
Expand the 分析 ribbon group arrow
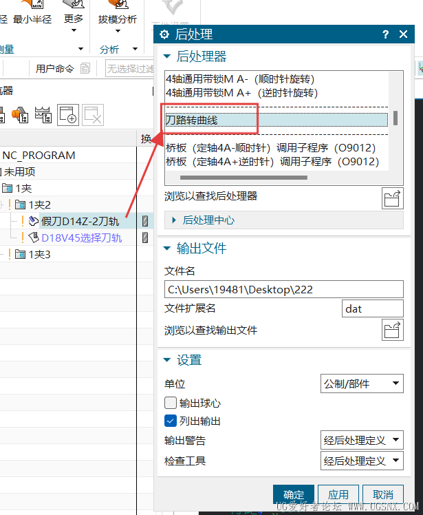[x=135, y=49]
